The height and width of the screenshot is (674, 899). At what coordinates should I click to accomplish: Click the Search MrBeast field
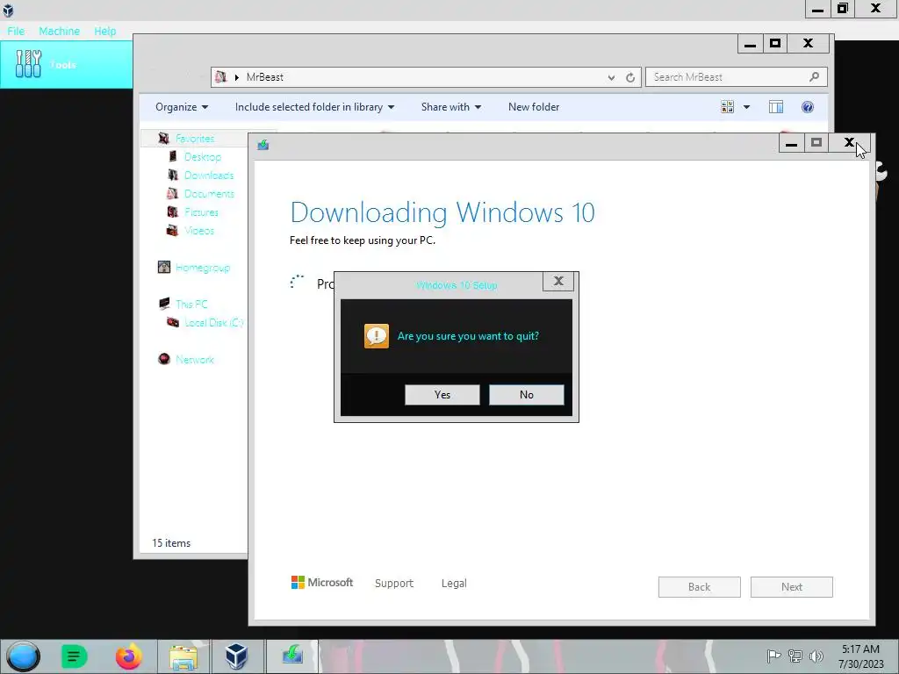coord(737,77)
